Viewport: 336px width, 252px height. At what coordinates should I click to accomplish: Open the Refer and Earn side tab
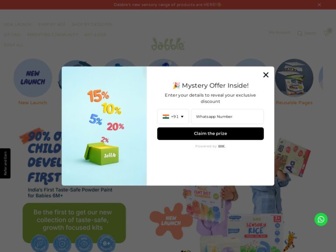point(5,163)
